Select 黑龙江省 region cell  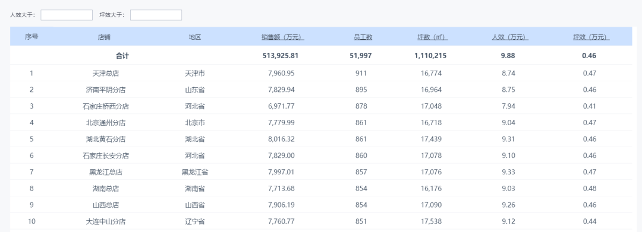(x=195, y=172)
